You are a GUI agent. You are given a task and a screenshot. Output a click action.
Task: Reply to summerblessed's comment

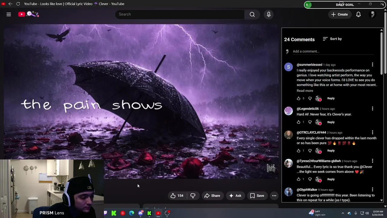331,98
